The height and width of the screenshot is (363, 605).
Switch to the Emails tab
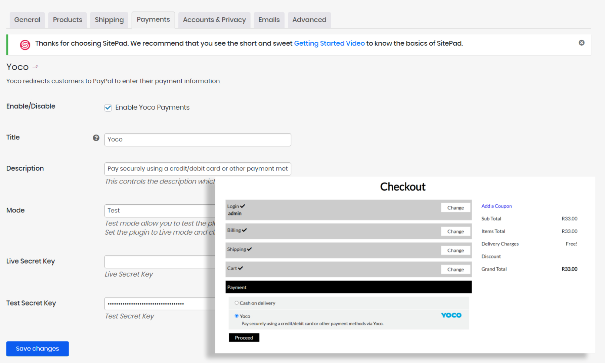click(269, 20)
